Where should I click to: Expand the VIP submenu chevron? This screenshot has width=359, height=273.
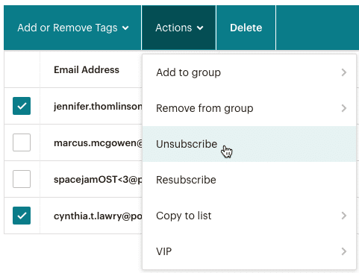[344, 251]
